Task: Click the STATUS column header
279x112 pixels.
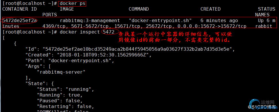Action: [x=267, y=9]
